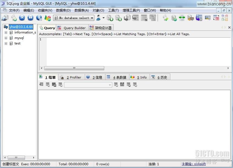The width and height of the screenshot is (233, 168).
Task: Open the 收藏夹(V) menu
Action: (x=45, y=10)
